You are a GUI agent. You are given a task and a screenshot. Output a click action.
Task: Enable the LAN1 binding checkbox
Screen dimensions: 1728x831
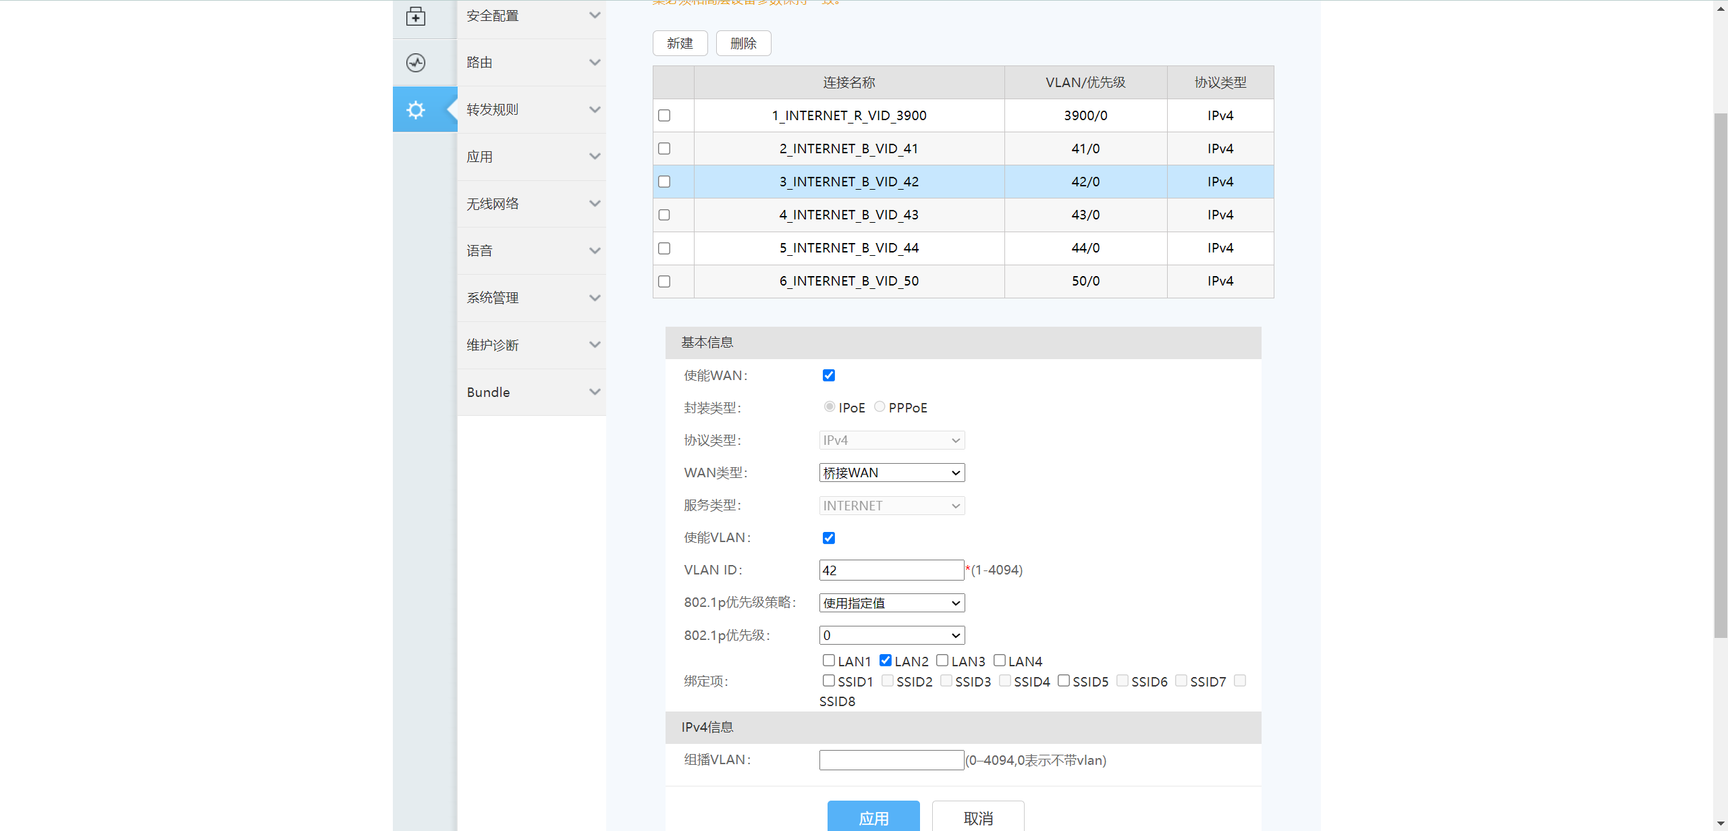click(829, 660)
